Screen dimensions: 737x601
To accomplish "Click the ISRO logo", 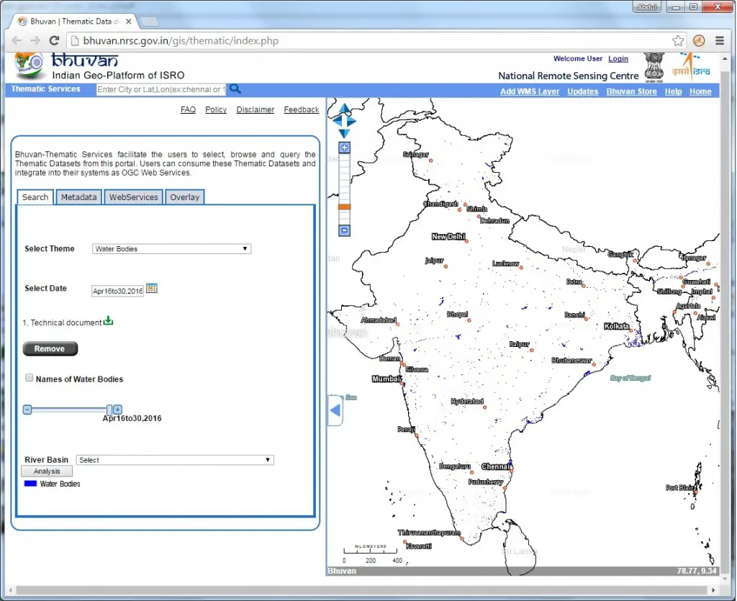I will [x=691, y=65].
